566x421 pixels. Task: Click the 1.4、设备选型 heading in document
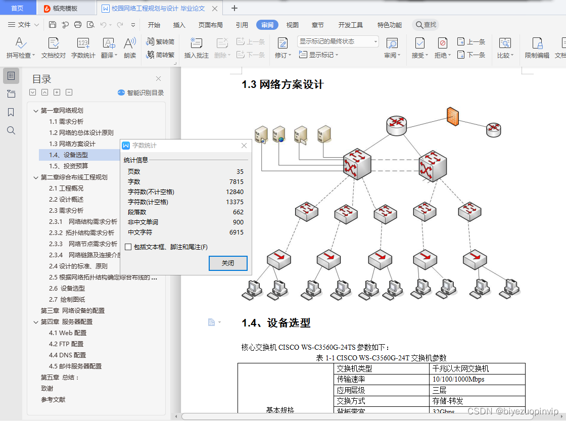click(276, 323)
